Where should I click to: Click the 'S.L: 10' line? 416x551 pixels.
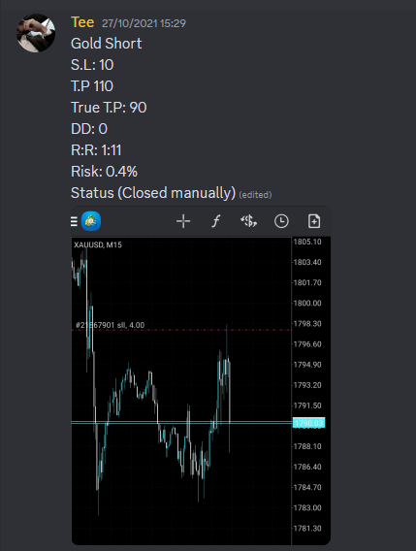click(x=92, y=65)
